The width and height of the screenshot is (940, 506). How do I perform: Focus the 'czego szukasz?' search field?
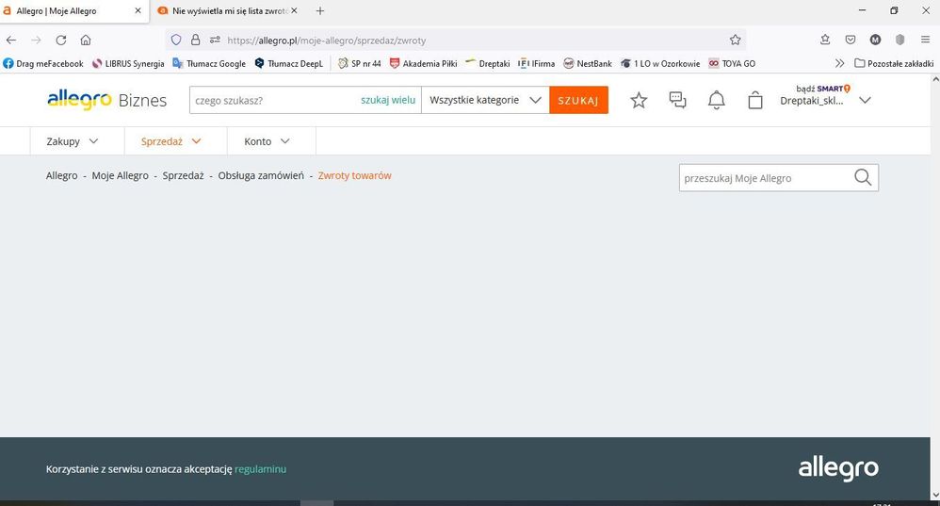click(x=273, y=100)
